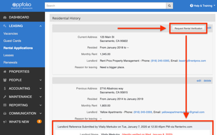The height and width of the screenshot is (135, 217).
Task: Click the Leasing key icon
Action: pos(5,26)
